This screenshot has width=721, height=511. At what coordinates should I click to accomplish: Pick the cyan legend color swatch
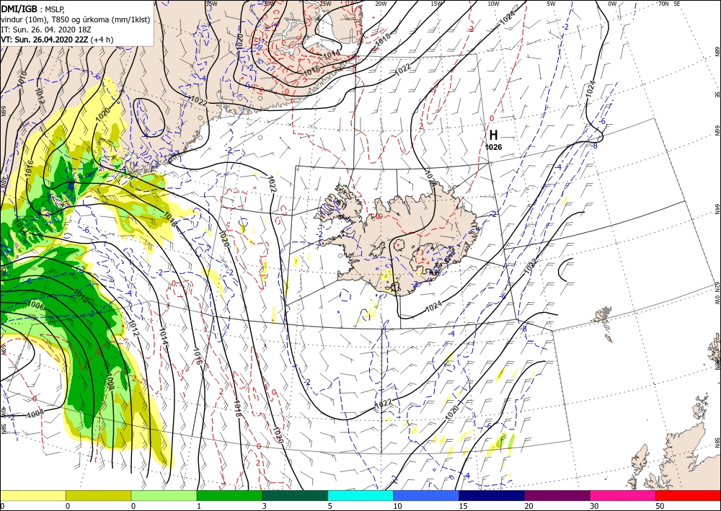[x=360, y=495]
